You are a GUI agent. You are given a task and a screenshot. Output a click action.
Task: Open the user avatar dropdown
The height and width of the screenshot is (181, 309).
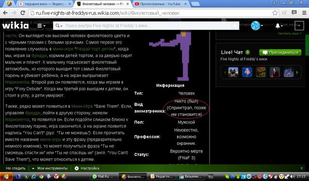click(x=257, y=26)
